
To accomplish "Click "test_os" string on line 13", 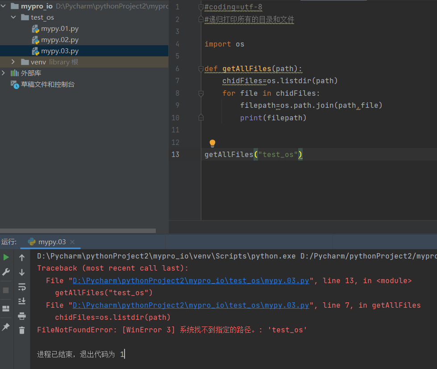I will (278, 154).
